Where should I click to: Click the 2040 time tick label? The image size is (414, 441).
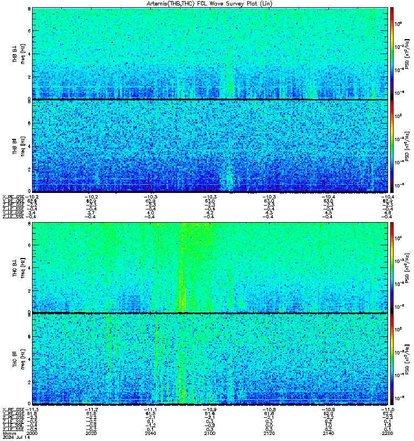pos(150,433)
